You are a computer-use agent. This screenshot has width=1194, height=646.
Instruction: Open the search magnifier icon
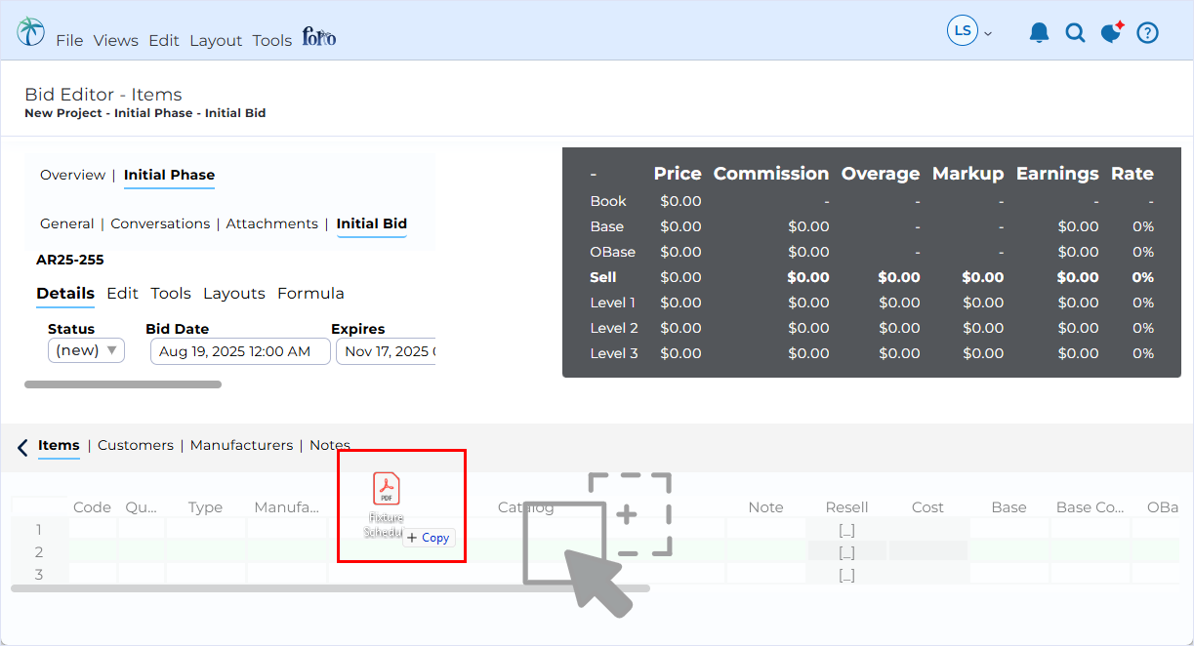point(1075,32)
